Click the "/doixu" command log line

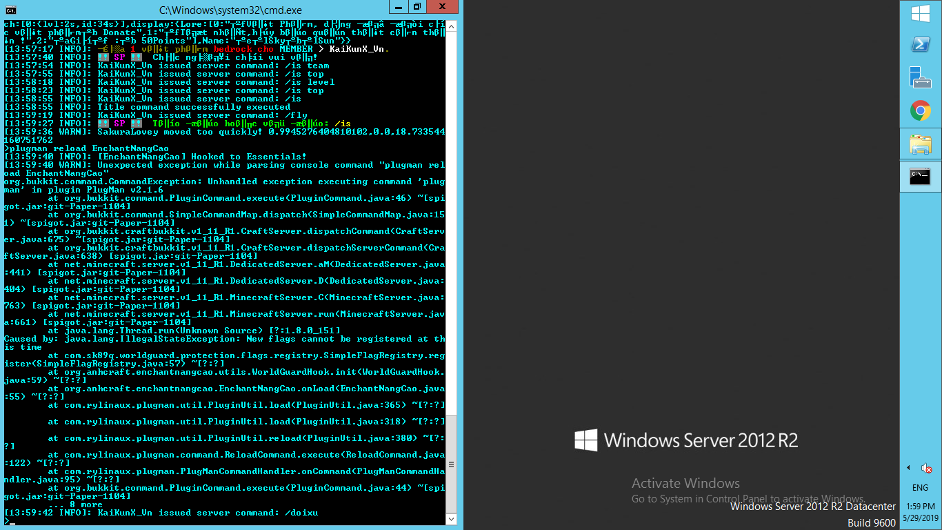[161, 513]
